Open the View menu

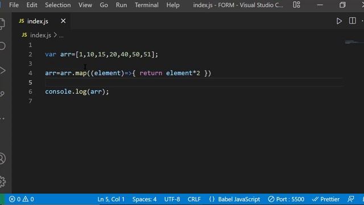tap(85, 5)
